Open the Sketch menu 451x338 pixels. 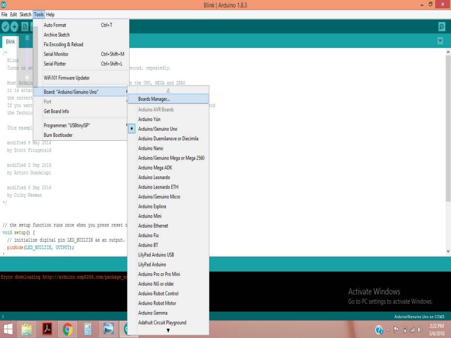(25, 15)
